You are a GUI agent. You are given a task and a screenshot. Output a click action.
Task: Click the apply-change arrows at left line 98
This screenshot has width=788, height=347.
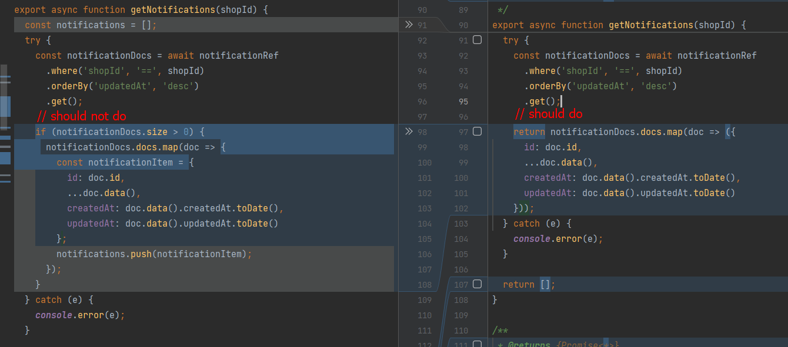[409, 132]
